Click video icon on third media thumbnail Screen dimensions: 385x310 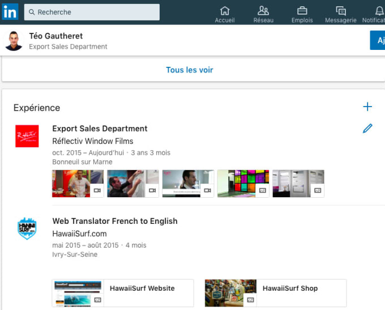(x=207, y=190)
